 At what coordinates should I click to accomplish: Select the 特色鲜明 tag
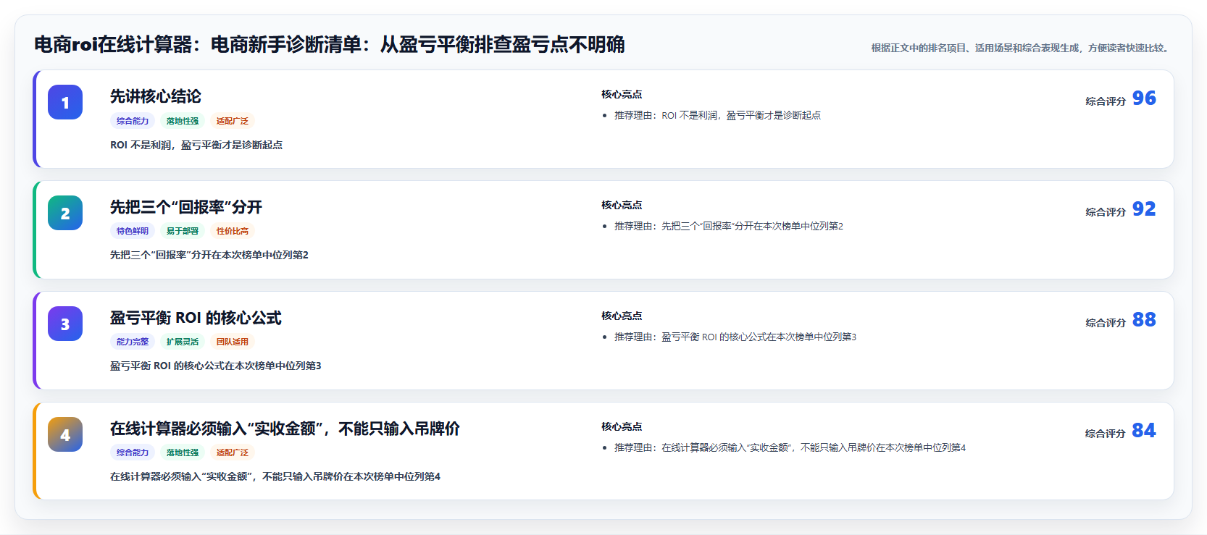click(x=133, y=231)
